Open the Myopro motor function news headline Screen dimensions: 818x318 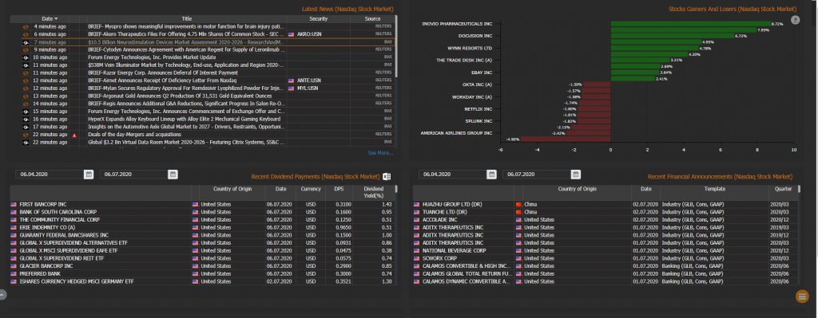pyautogui.click(x=185, y=26)
